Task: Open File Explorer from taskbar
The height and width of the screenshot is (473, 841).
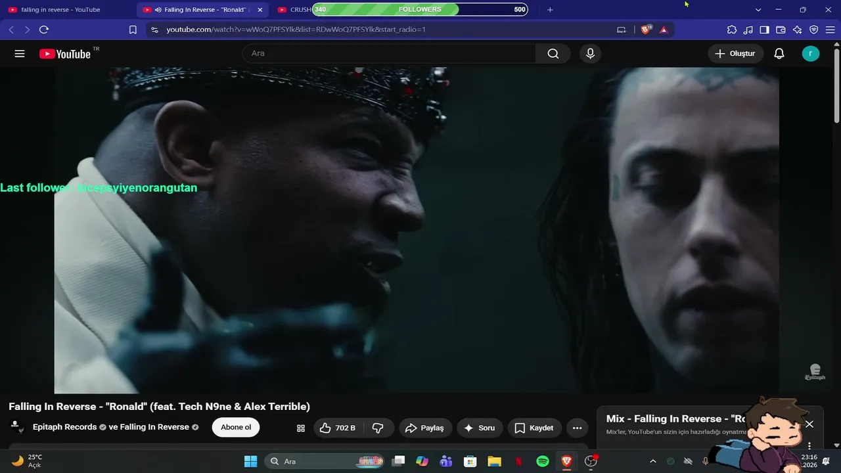Action: (x=494, y=461)
